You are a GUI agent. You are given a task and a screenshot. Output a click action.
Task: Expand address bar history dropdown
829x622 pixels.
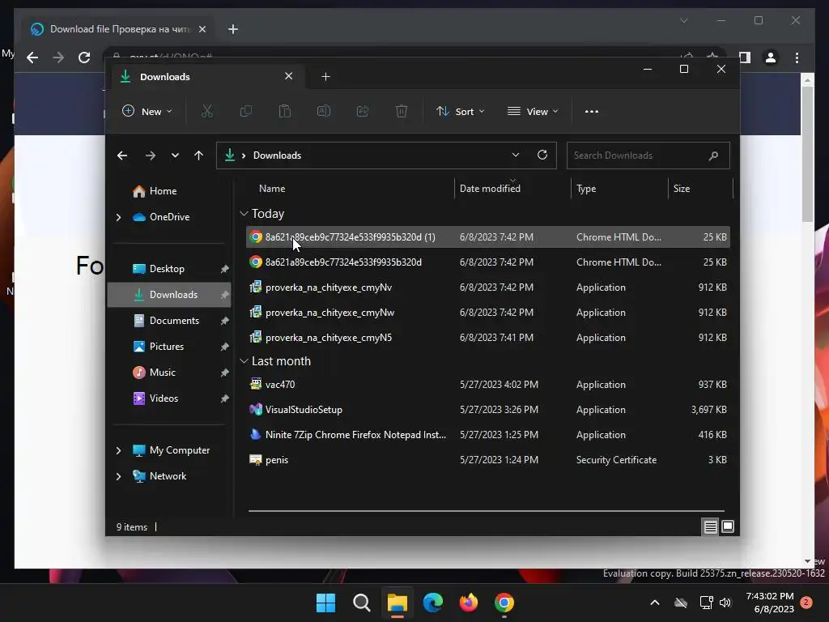(516, 155)
